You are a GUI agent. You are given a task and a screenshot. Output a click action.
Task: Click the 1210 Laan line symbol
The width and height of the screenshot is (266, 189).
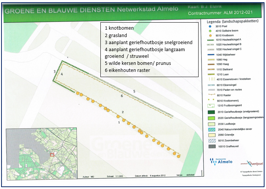click(212, 74)
